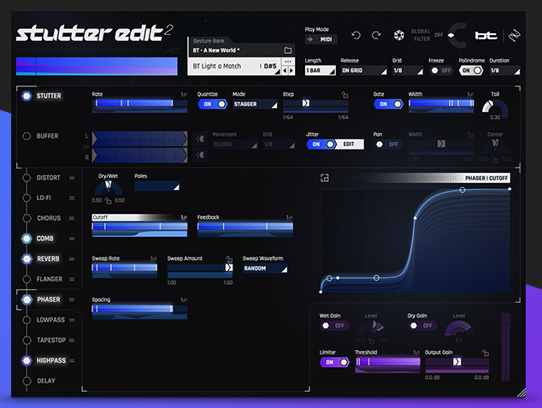Click the lock icon beside Output Gain
The height and width of the screenshot is (408, 542).
coord(486,352)
